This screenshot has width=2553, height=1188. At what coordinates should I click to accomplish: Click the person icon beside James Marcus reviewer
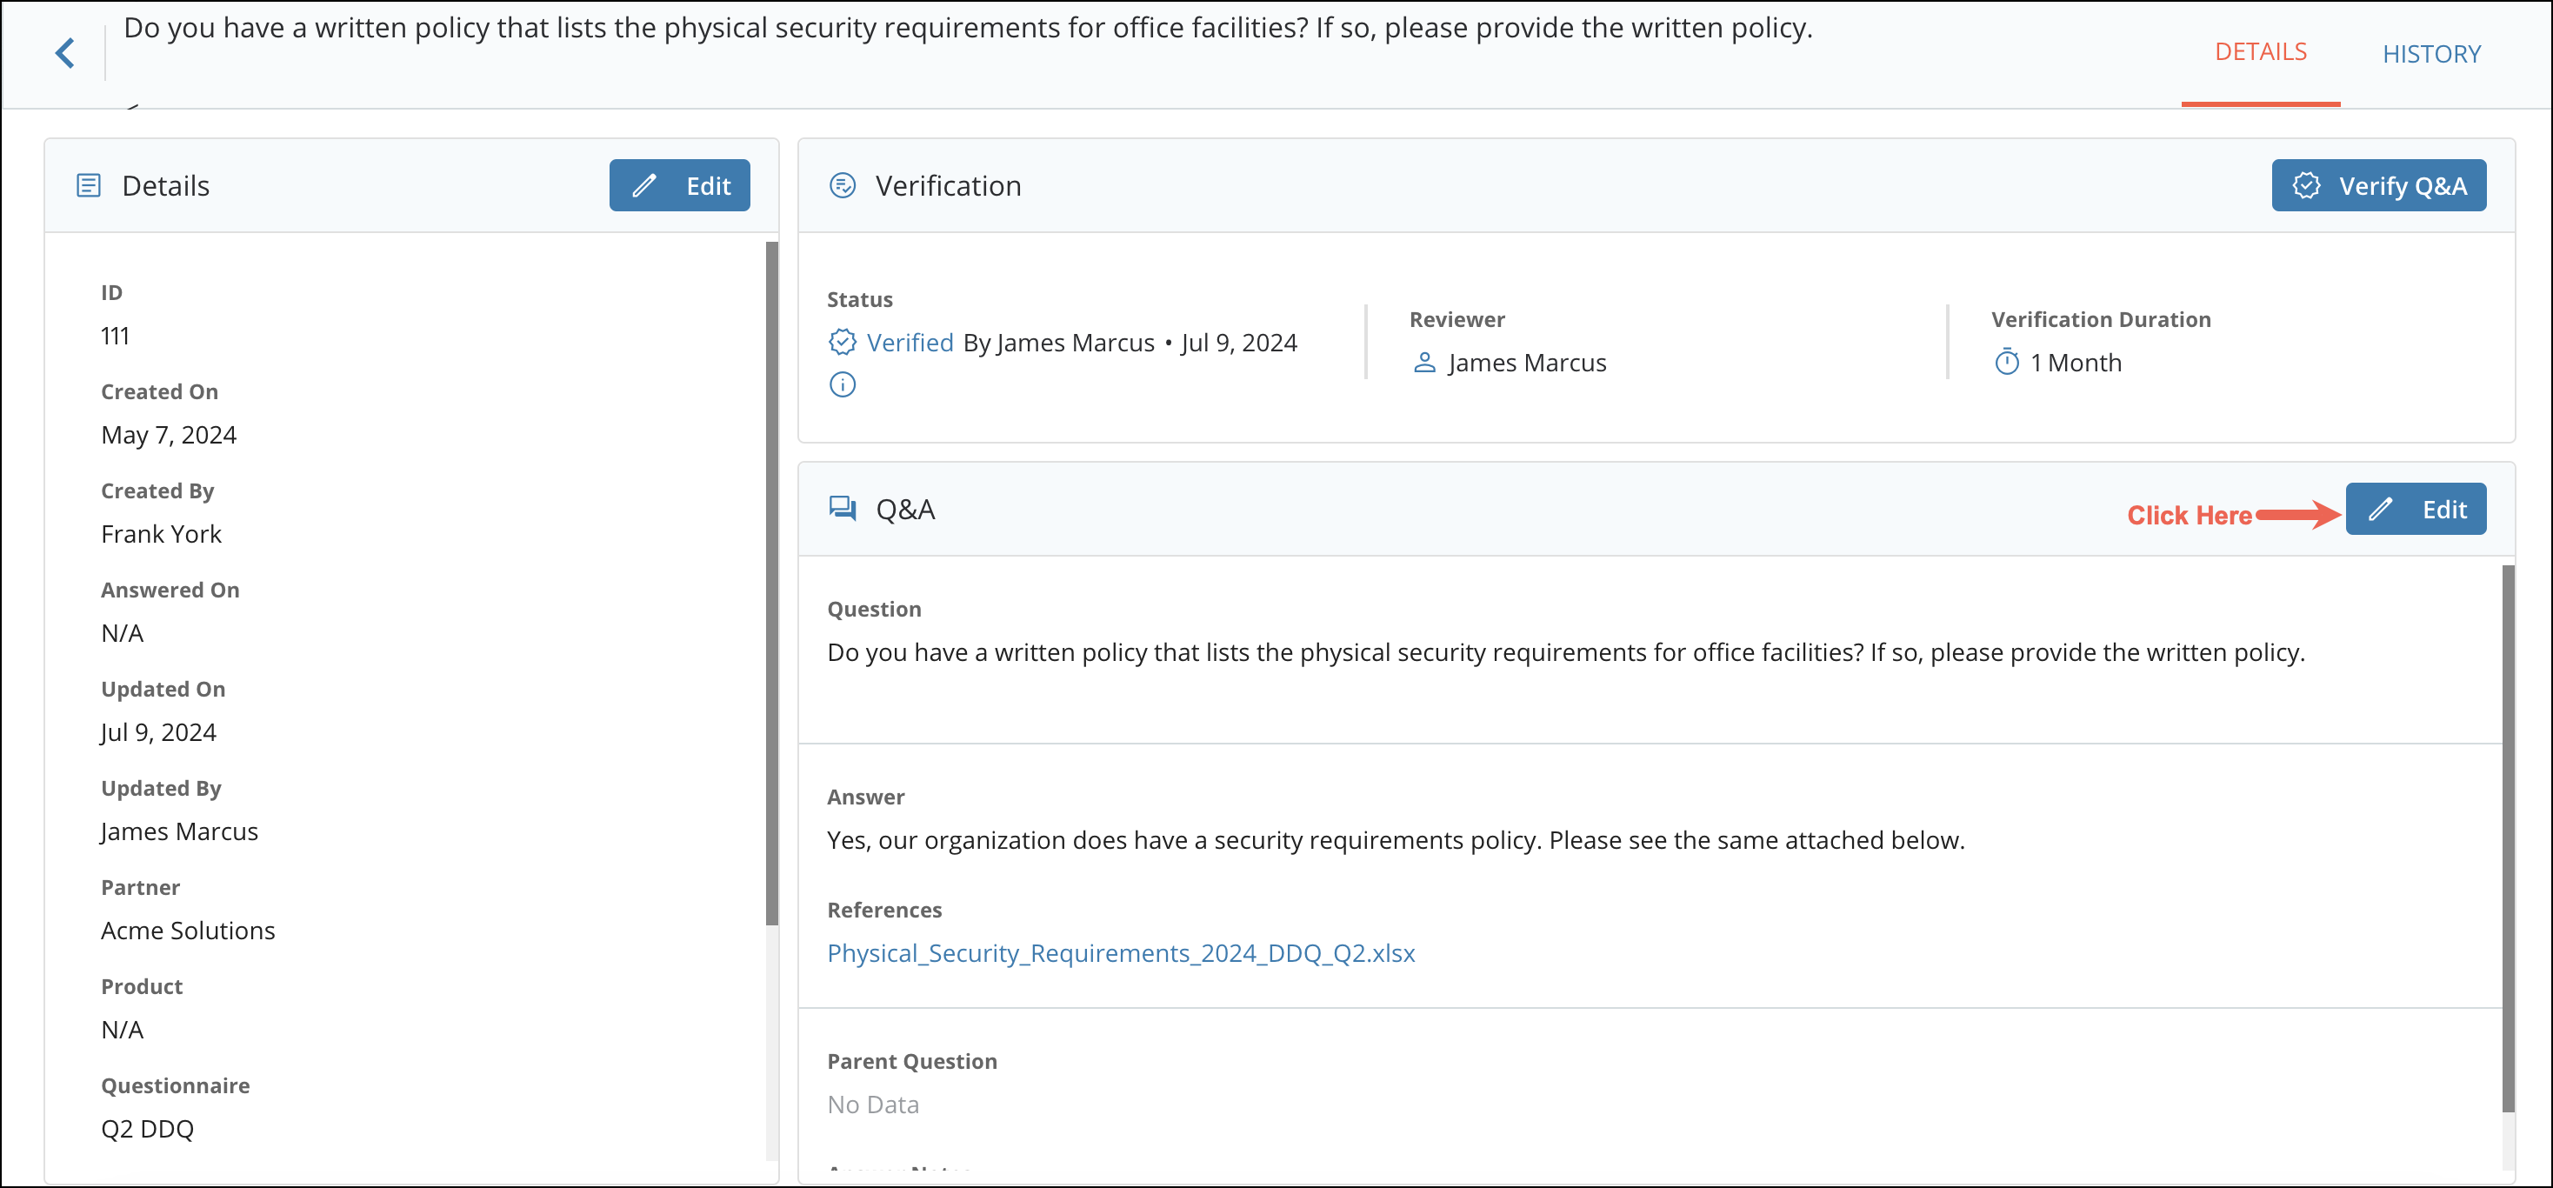click(x=1425, y=363)
